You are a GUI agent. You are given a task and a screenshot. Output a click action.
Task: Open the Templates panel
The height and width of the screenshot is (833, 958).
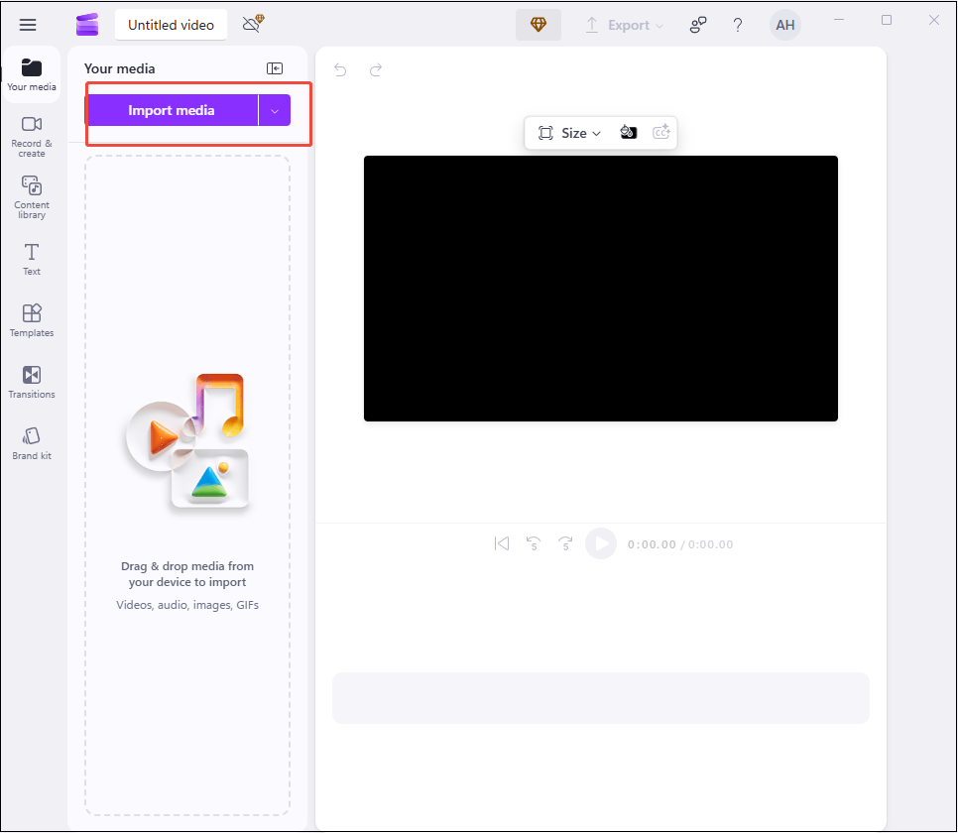click(x=31, y=319)
